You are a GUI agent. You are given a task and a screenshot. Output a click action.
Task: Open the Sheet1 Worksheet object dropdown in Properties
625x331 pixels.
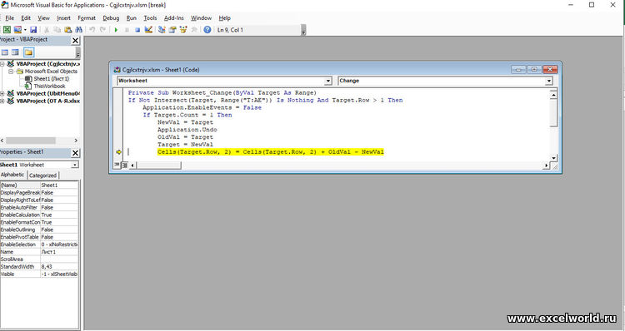point(75,165)
